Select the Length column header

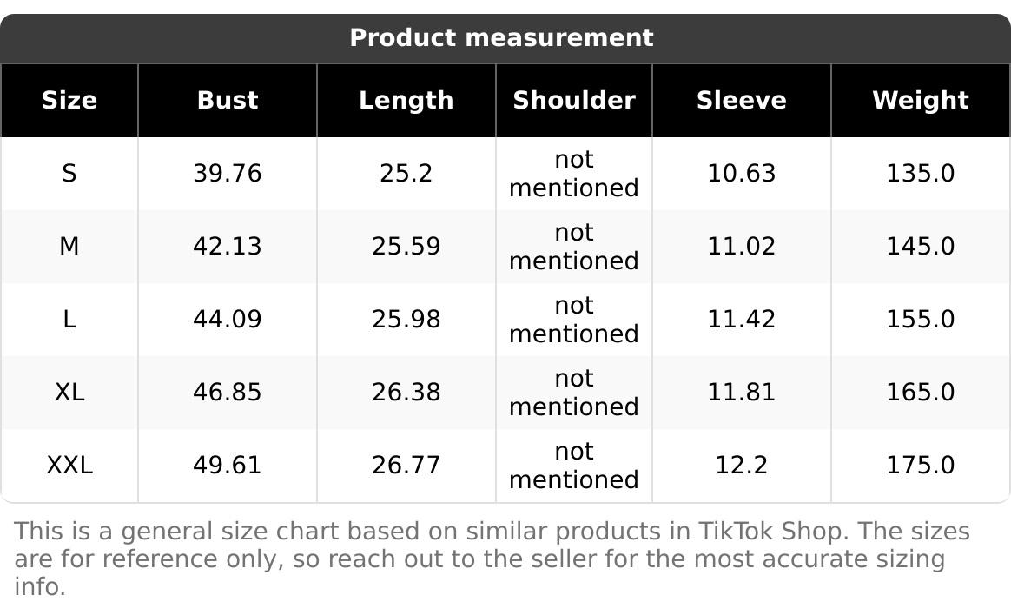click(406, 101)
